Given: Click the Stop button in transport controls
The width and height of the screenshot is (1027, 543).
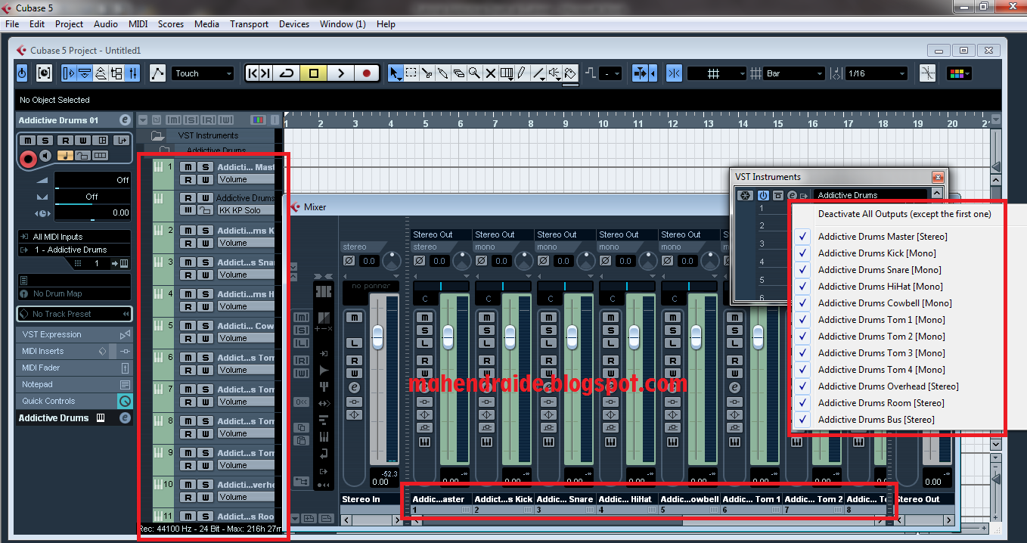Looking at the screenshot, I should pyautogui.click(x=314, y=73).
